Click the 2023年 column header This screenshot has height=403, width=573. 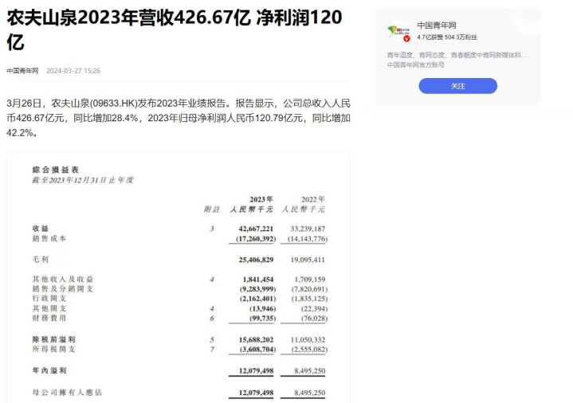tap(261, 199)
